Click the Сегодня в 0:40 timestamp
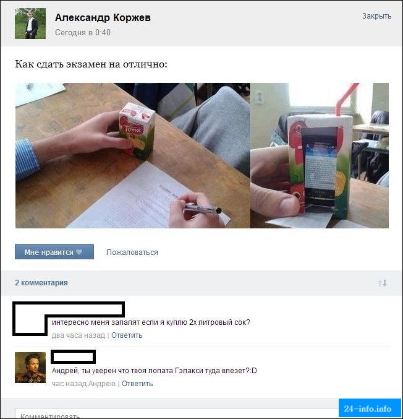Screen dimensions: 403x419 [83, 32]
